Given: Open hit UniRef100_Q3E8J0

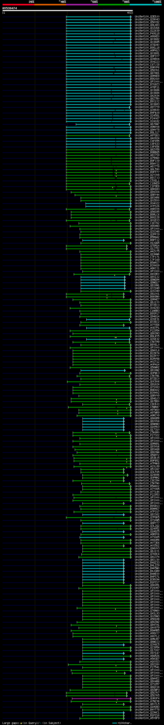Looking at the screenshot, I should point(147,17).
